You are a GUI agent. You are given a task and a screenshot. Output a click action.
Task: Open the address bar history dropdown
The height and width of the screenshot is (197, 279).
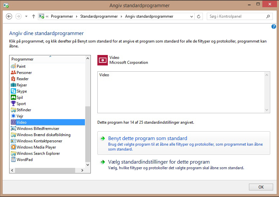coord(191,16)
